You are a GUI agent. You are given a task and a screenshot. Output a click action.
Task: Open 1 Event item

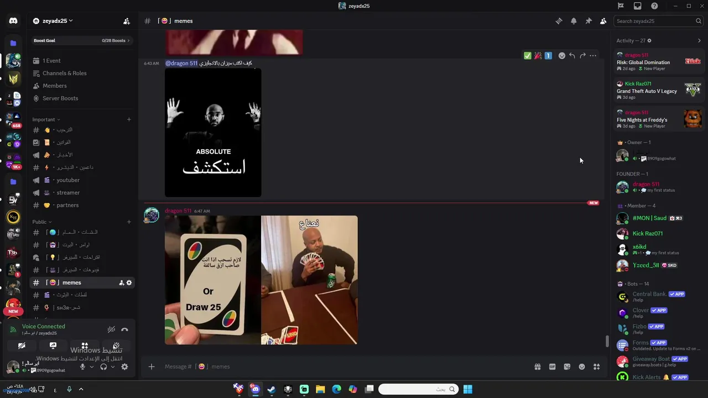pyautogui.click(x=82, y=61)
